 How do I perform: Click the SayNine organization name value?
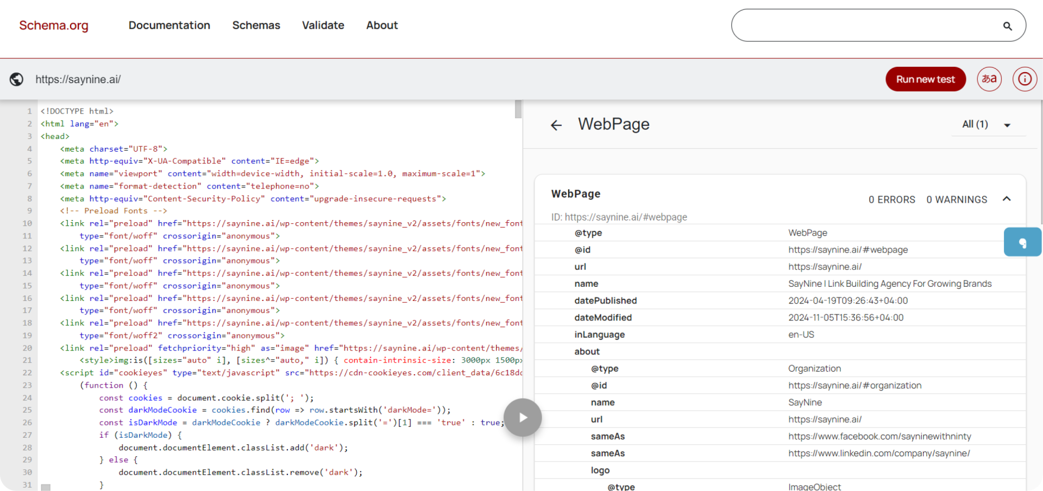[x=805, y=402]
